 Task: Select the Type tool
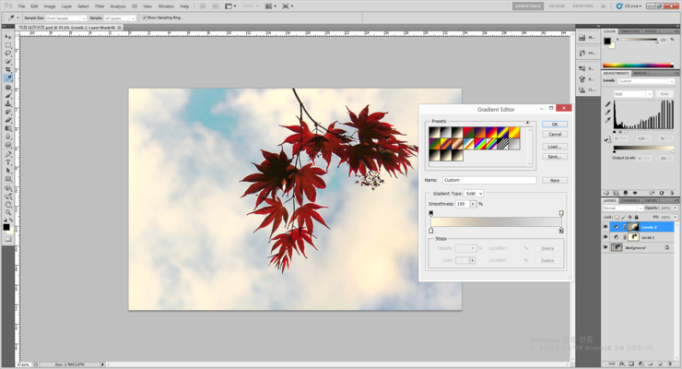click(8, 161)
